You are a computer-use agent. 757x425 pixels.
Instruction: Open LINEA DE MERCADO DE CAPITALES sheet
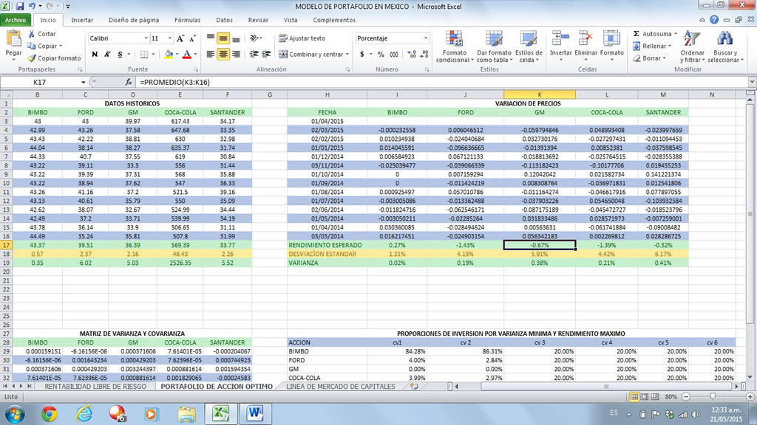340,387
